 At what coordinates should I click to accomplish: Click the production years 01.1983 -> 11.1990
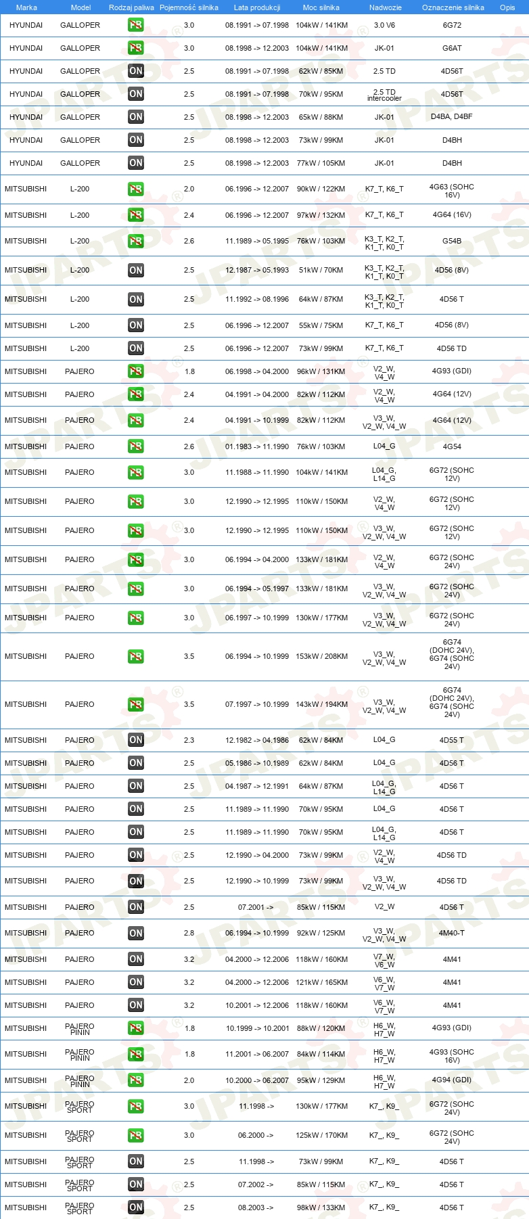coord(257,446)
